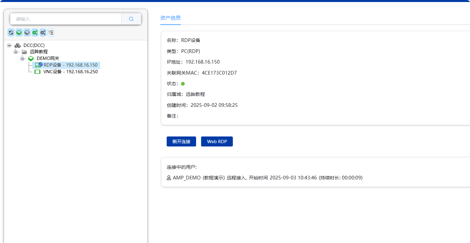Launch Web RDP session
Screen dimensions: 470x243
click(x=216, y=141)
